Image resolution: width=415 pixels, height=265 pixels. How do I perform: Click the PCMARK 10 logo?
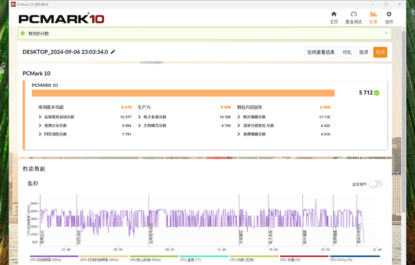[62, 19]
